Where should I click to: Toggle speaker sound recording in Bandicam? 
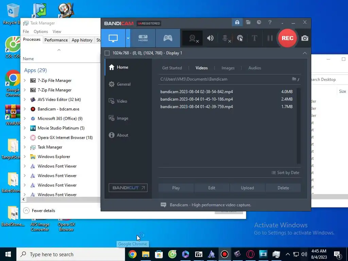coord(210,38)
